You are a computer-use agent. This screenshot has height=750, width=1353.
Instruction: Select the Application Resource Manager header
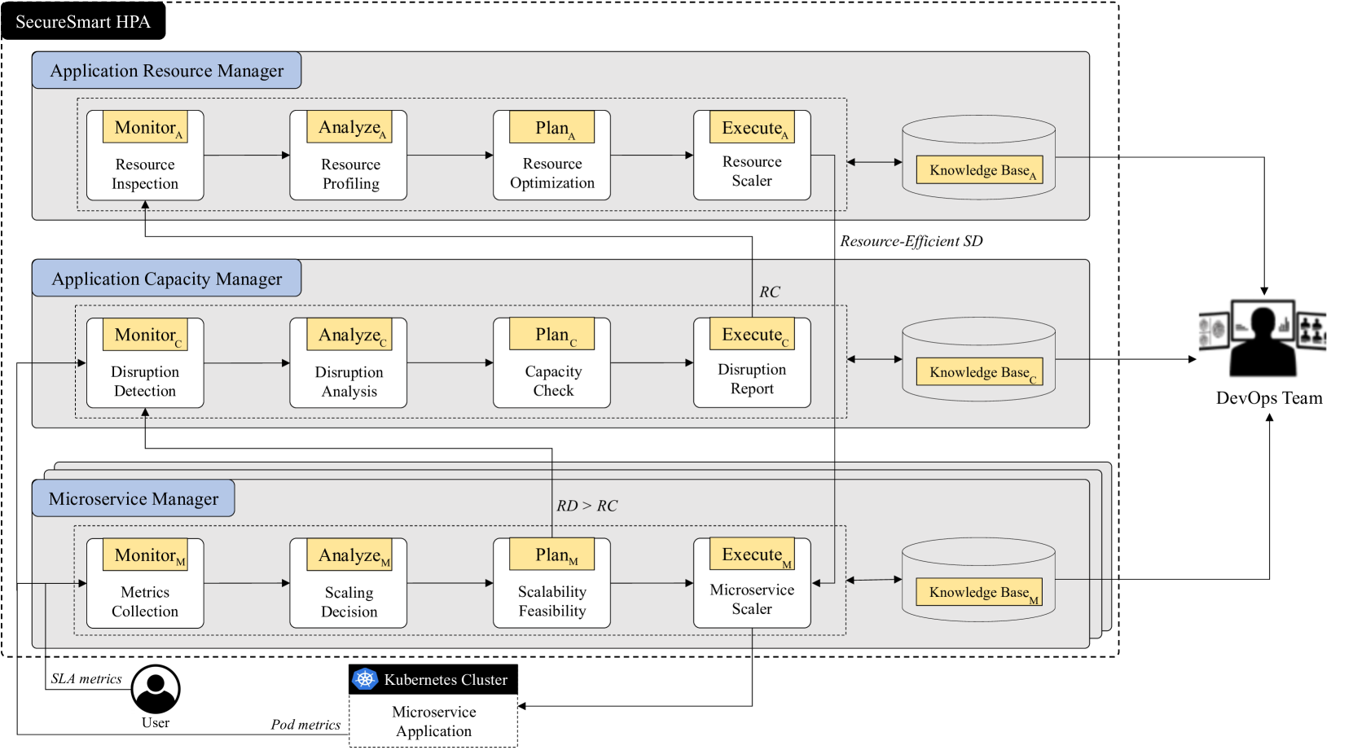point(166,71)
